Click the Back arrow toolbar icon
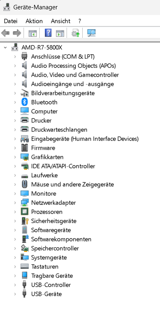This screenshot has width=160, height=316. tap(5, 33)
